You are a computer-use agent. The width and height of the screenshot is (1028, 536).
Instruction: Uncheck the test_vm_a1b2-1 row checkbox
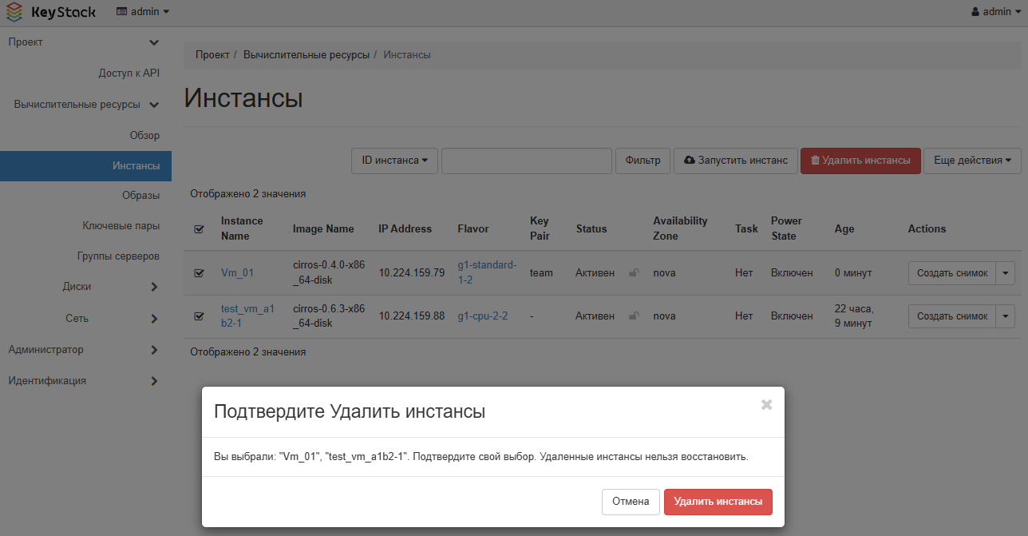tap(198, 315)
